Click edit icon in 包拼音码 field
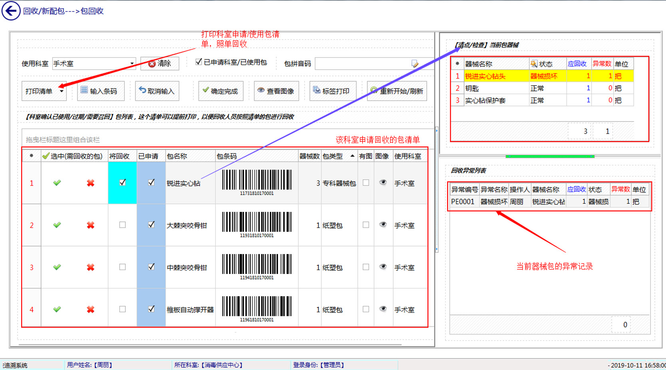This screenshot has height=370, width=666. [x=415, y=64]
